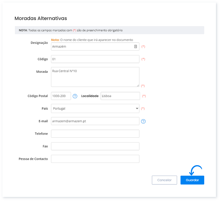Click the empty Telefone field
This screenshot has height=201, width=220.
click(95, 134)
